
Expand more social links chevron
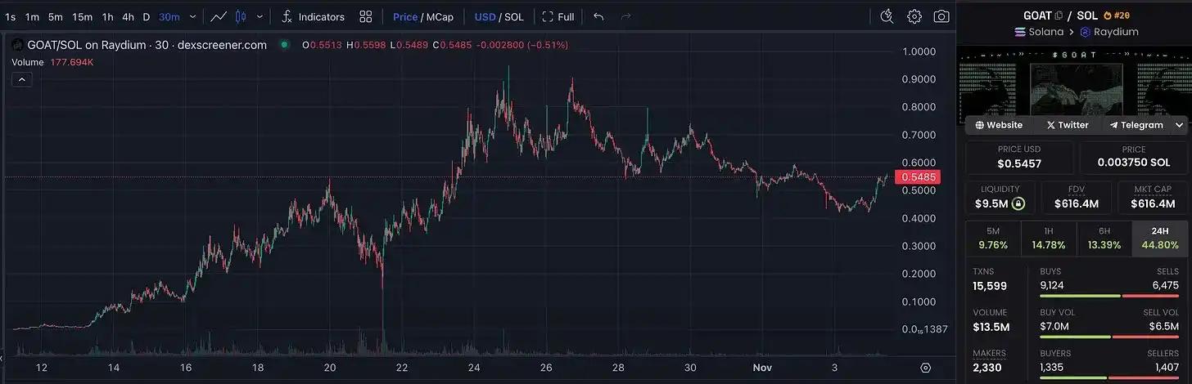click(1179, 125)
